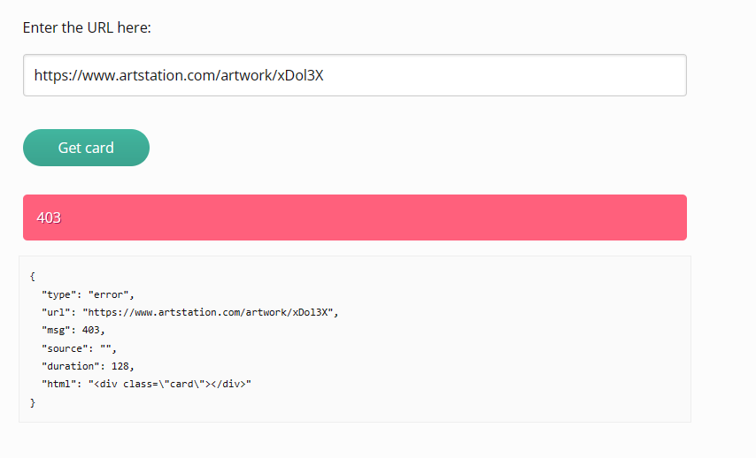Click the closing curly brace of the JSON
This screenshot has height=458, width=756.
[x=32, y=402]
